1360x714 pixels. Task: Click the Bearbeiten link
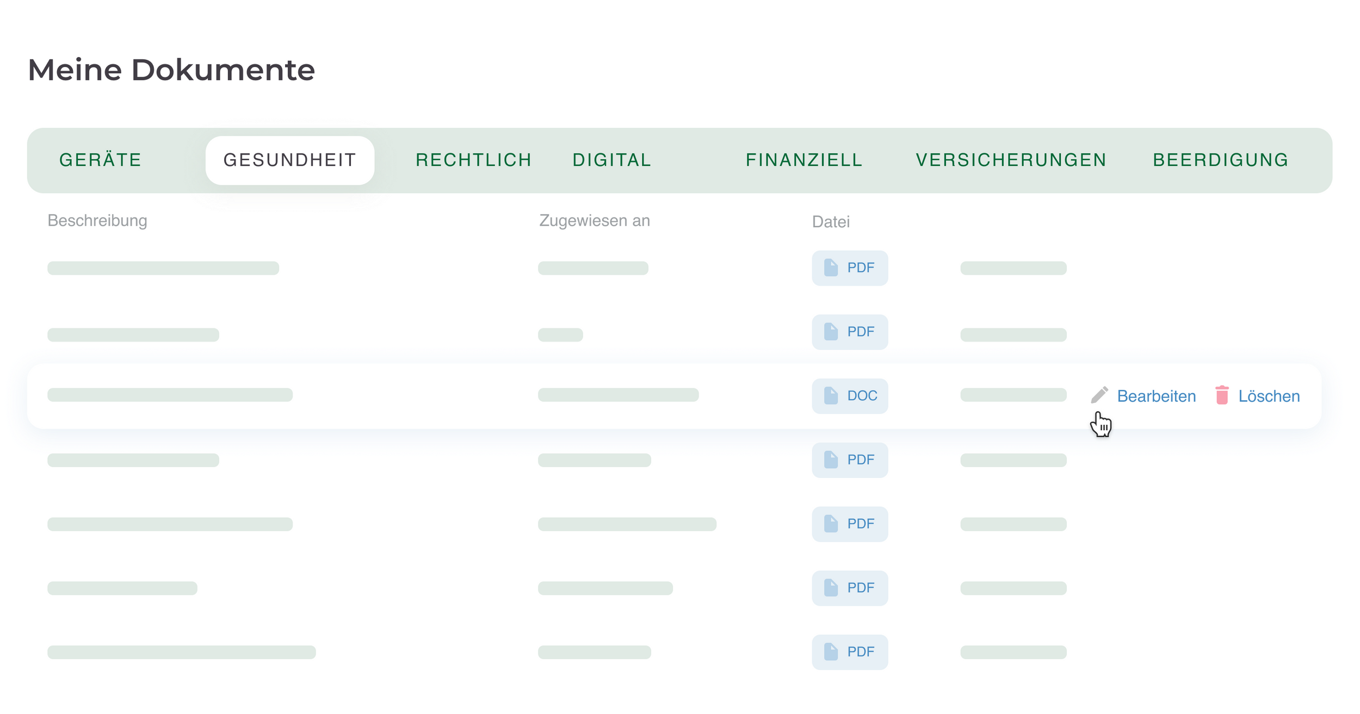click(x=1156, y=396)
